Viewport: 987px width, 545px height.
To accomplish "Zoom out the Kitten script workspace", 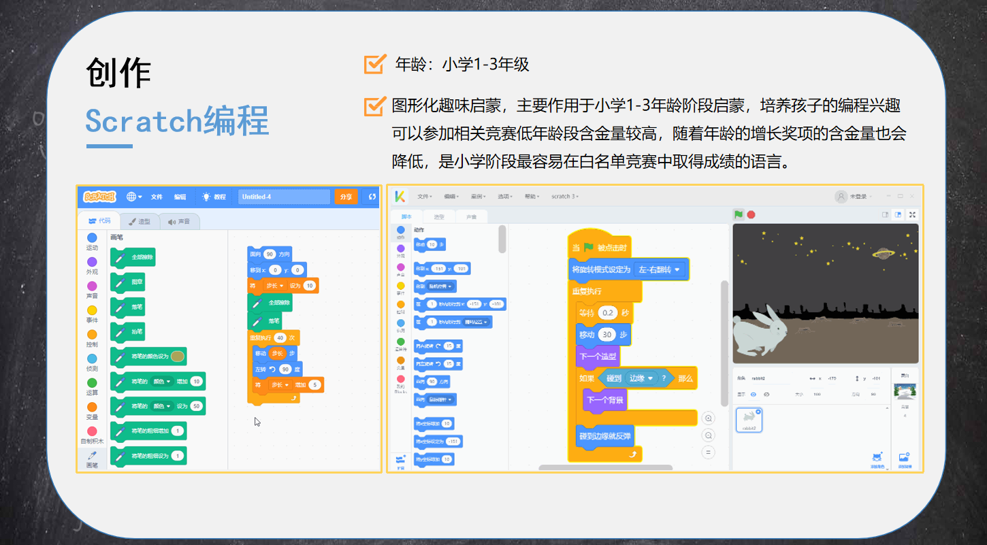I will (709, 435).
